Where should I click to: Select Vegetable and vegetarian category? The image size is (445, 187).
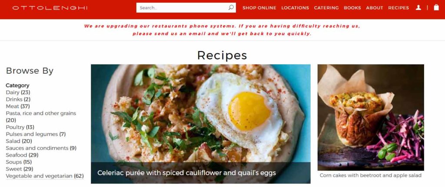click(x=39, y=176)
